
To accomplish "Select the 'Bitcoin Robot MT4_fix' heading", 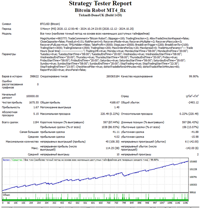I will tap(100, 10).
